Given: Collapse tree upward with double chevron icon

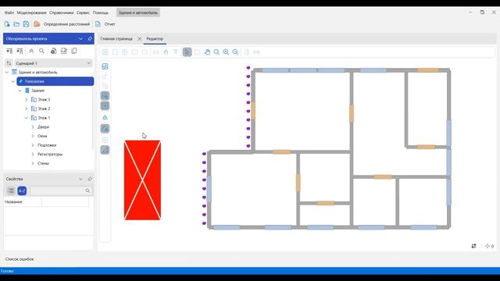Looking at the screenshot, I should pyautogui.click(x=31, y=51).
